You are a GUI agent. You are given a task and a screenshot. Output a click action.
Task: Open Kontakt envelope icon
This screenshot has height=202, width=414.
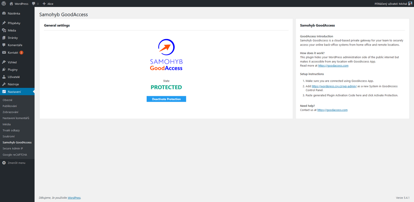pos(4,53)
